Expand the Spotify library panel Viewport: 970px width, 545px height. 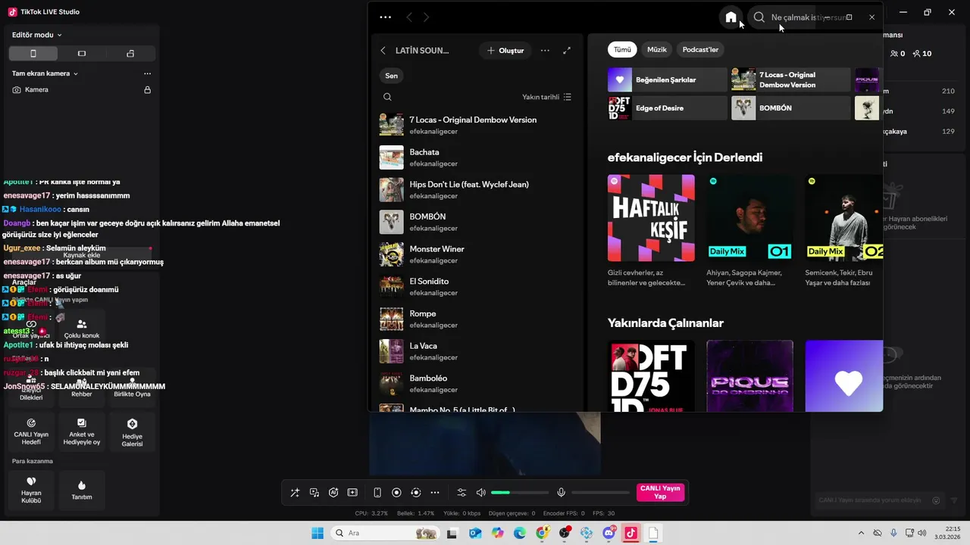567,51
